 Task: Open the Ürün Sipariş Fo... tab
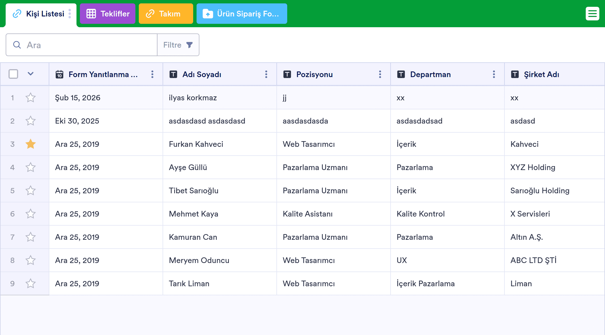pos(242,14)
